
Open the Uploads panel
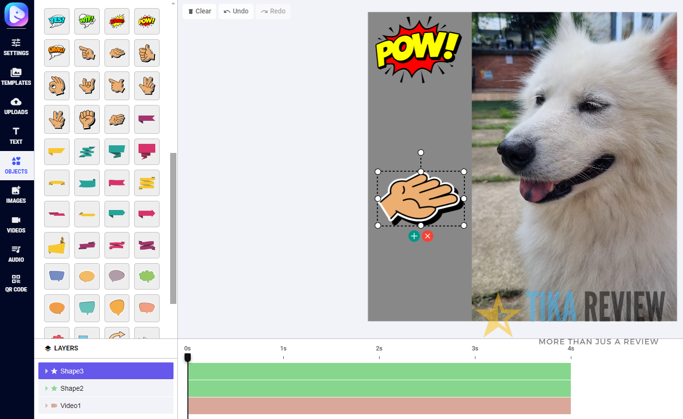point(16,106)
